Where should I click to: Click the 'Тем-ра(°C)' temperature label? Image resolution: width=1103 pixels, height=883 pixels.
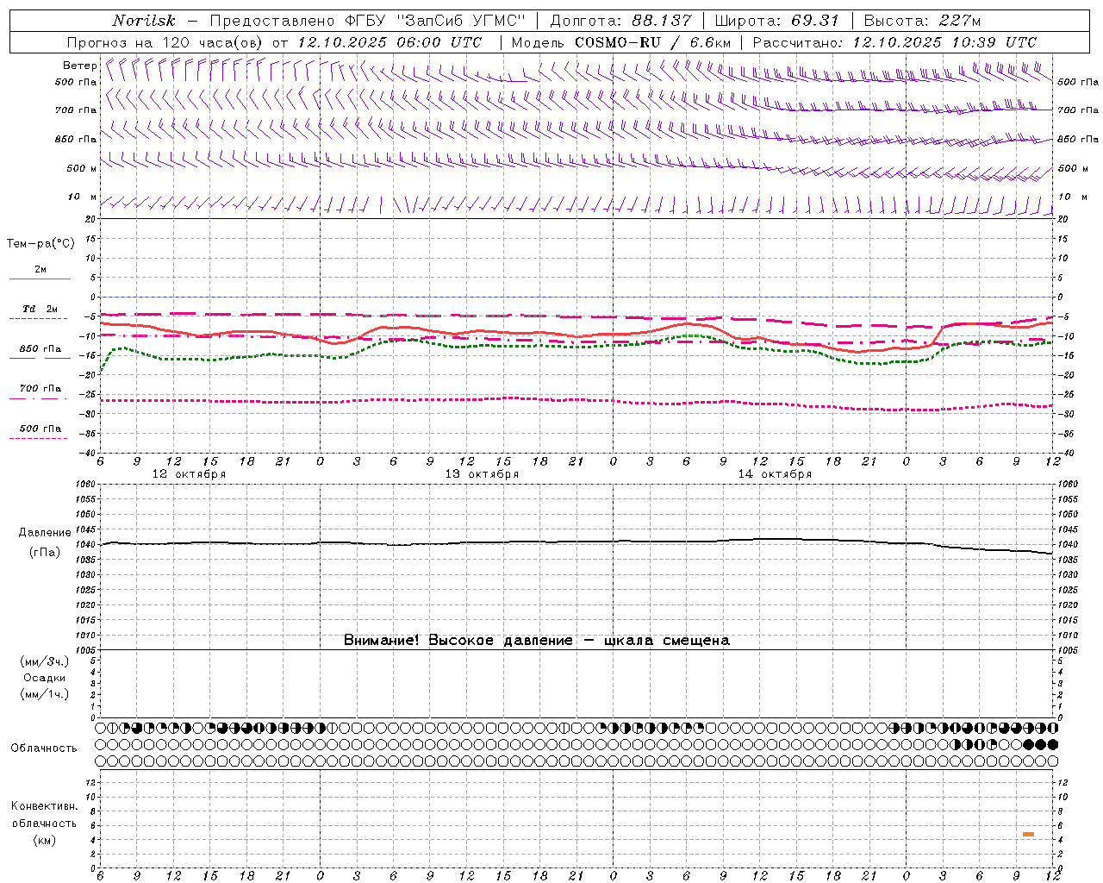[x=41, y=244]
